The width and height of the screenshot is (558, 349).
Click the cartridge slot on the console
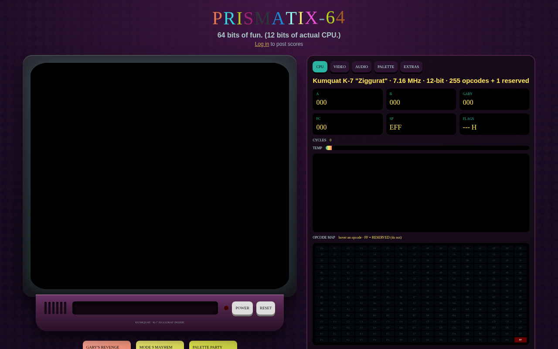click(145, 308)
